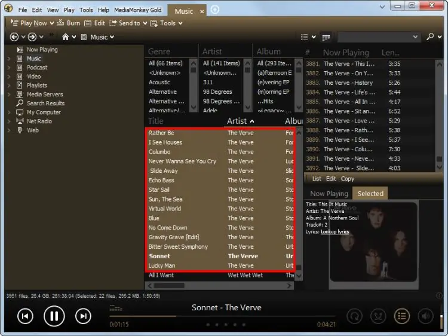Select Now Playing in the tree
448x336 pixels.
click(x=42, y=50)
